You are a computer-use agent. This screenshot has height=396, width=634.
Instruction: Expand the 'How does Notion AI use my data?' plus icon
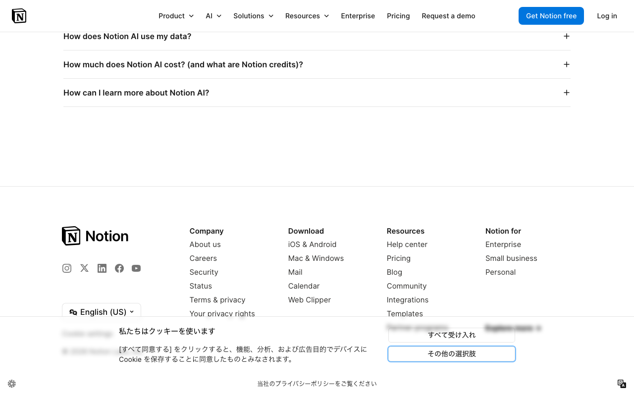click(567, 36)
